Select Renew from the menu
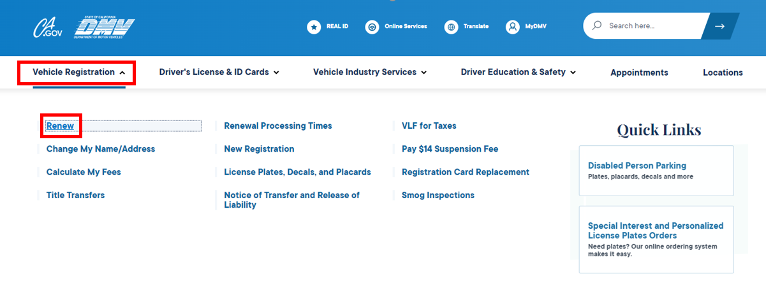The width and height of the screenshot is (766, 302). (x=60, y=126)
